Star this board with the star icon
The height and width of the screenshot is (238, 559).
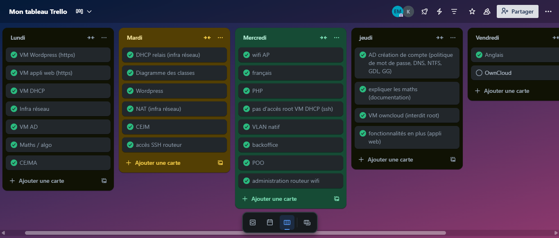pyautogui.click(x=472, y=11)
